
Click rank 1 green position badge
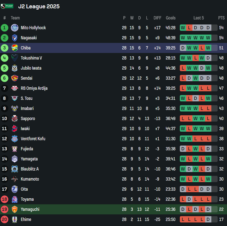tap(4, 28)
